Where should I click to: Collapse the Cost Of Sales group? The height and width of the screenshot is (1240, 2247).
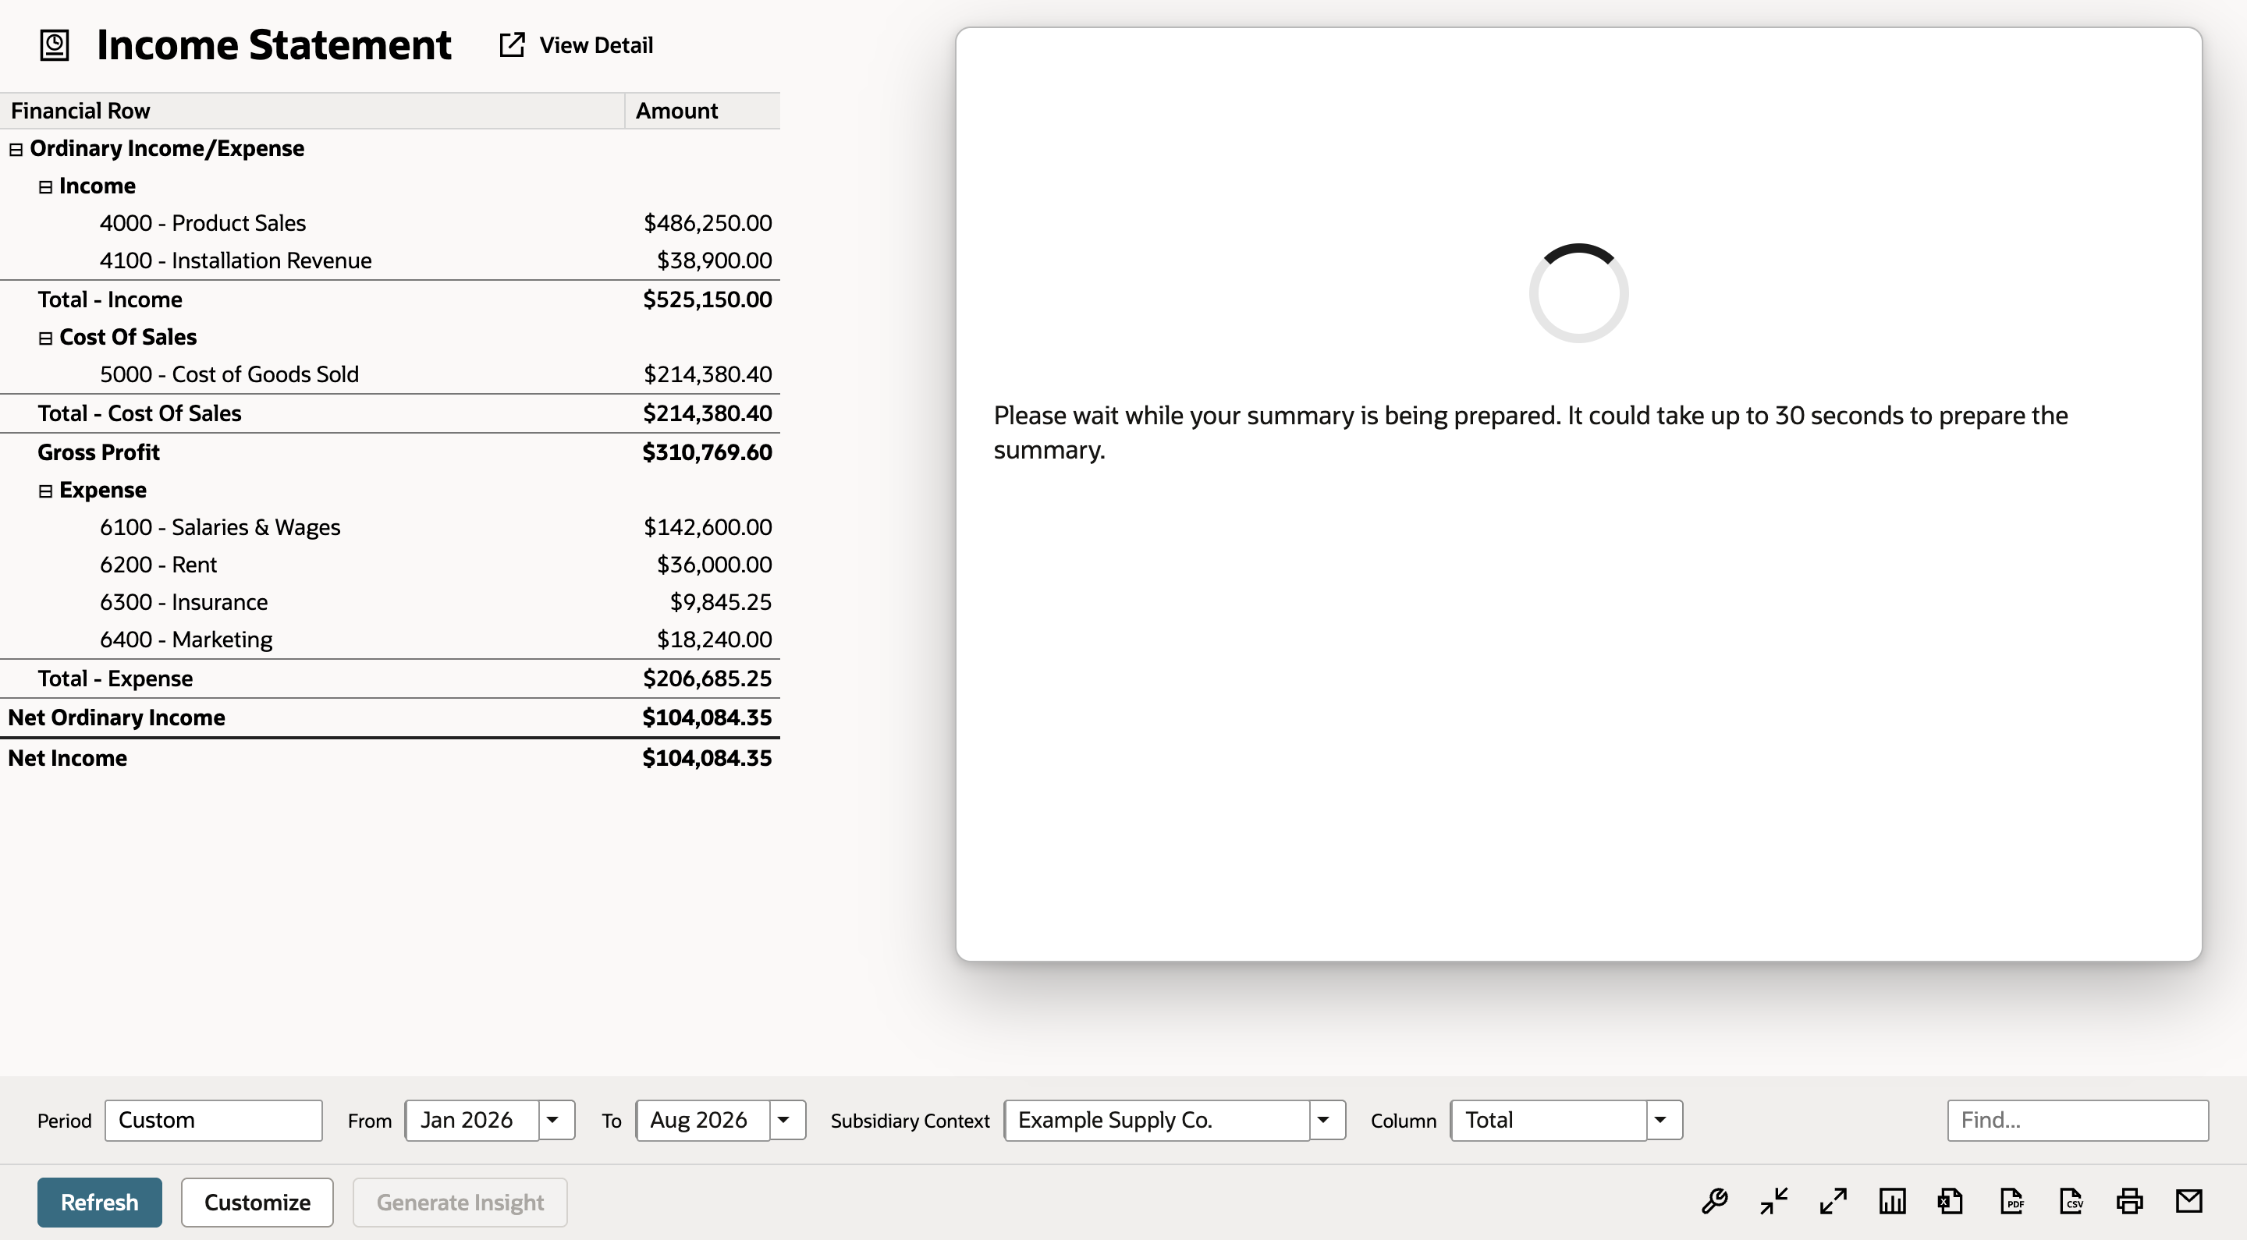coord(45,338)
